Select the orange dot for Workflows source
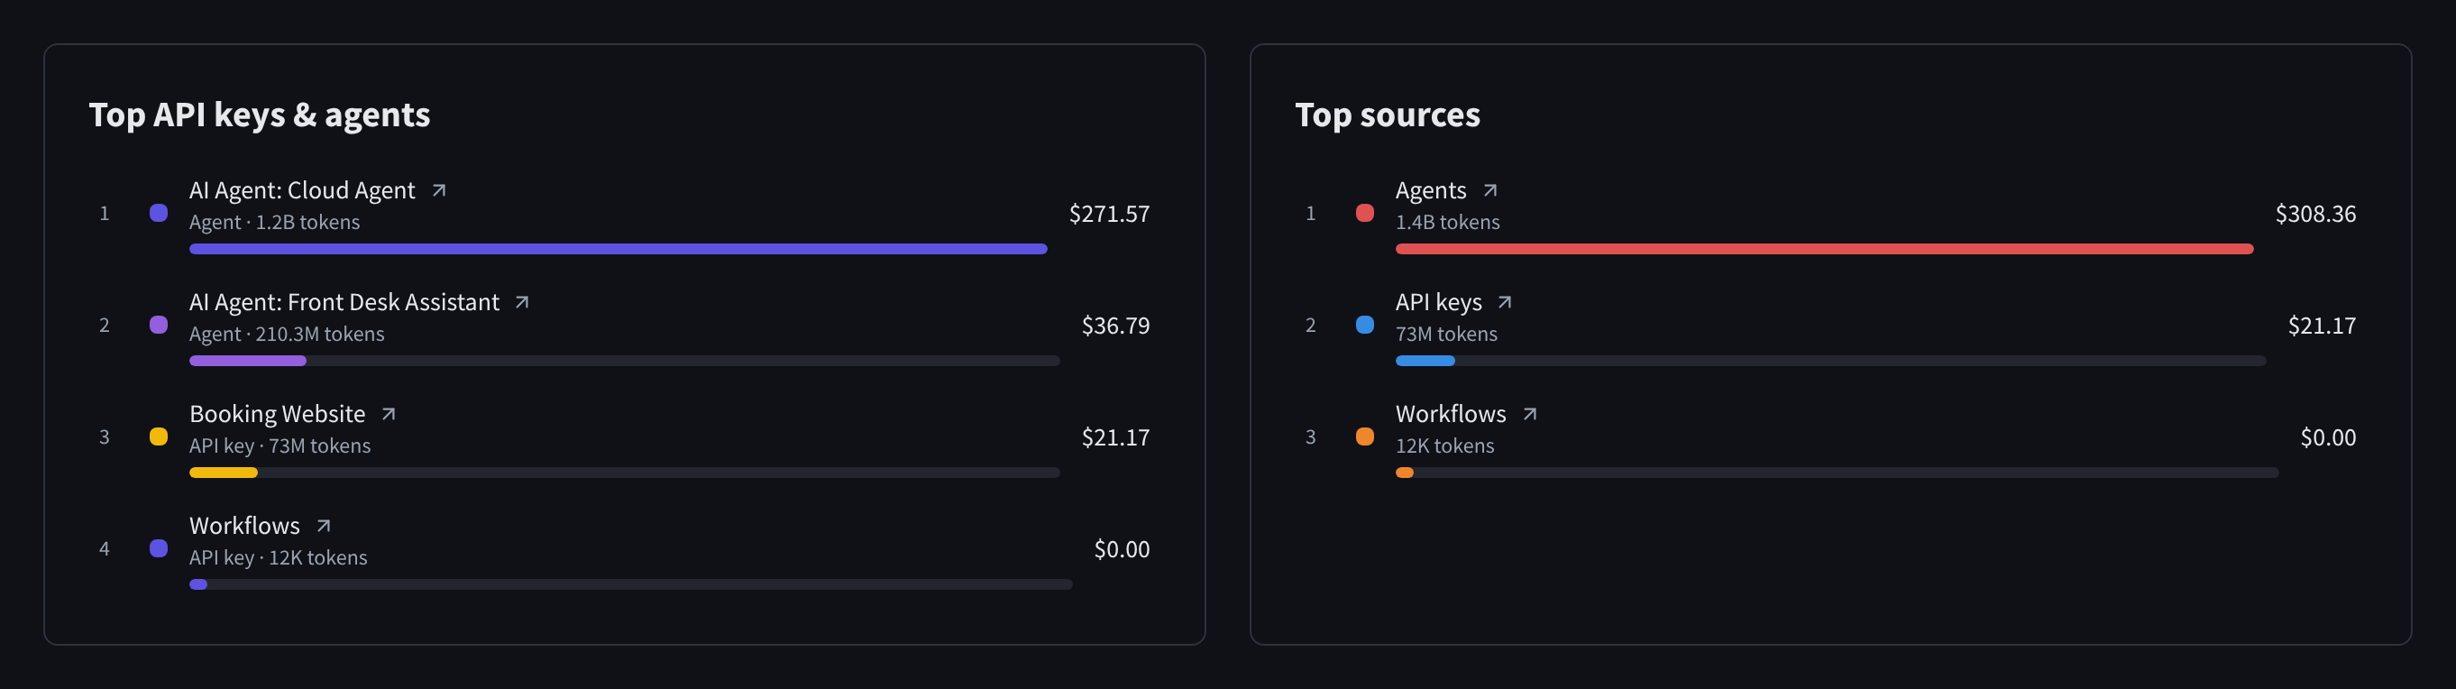2456x689 pixels. (1365, 436)
